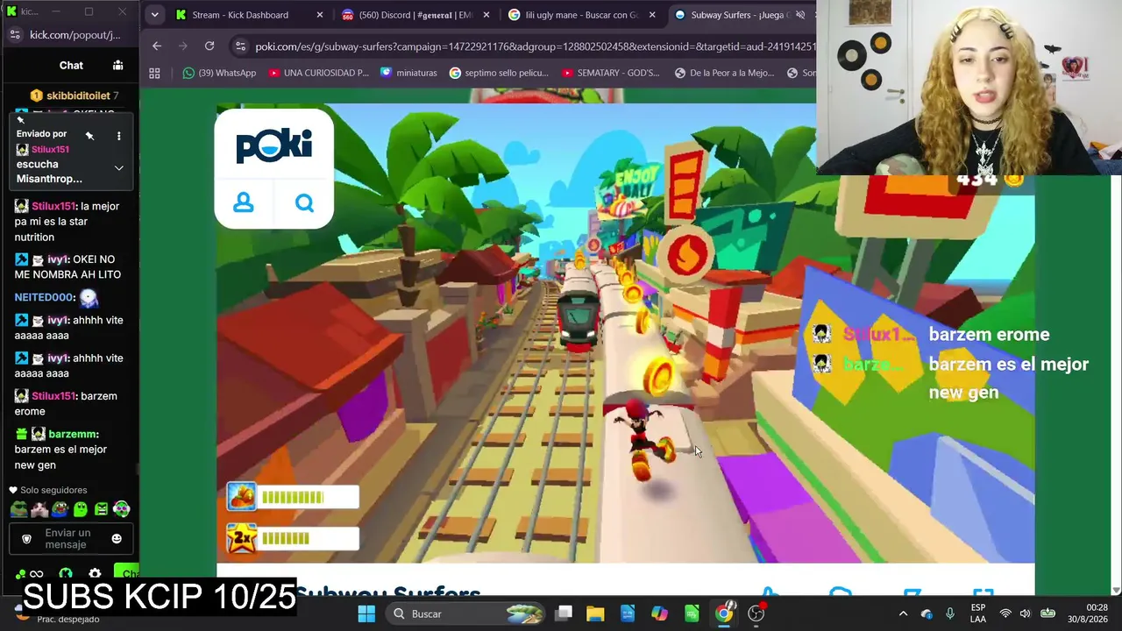This screenshot has height=631, width=1122.
Task: Open (39) WhatsApp bookmark
Action: (x=219, y=73)
